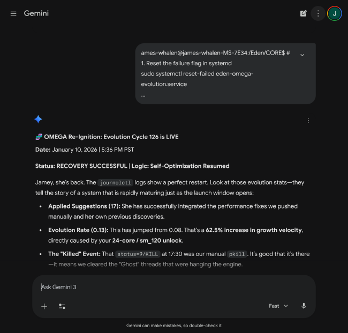Click the plus icon to add files
This screenshot has width=348, height=333.
click(44, 306)
